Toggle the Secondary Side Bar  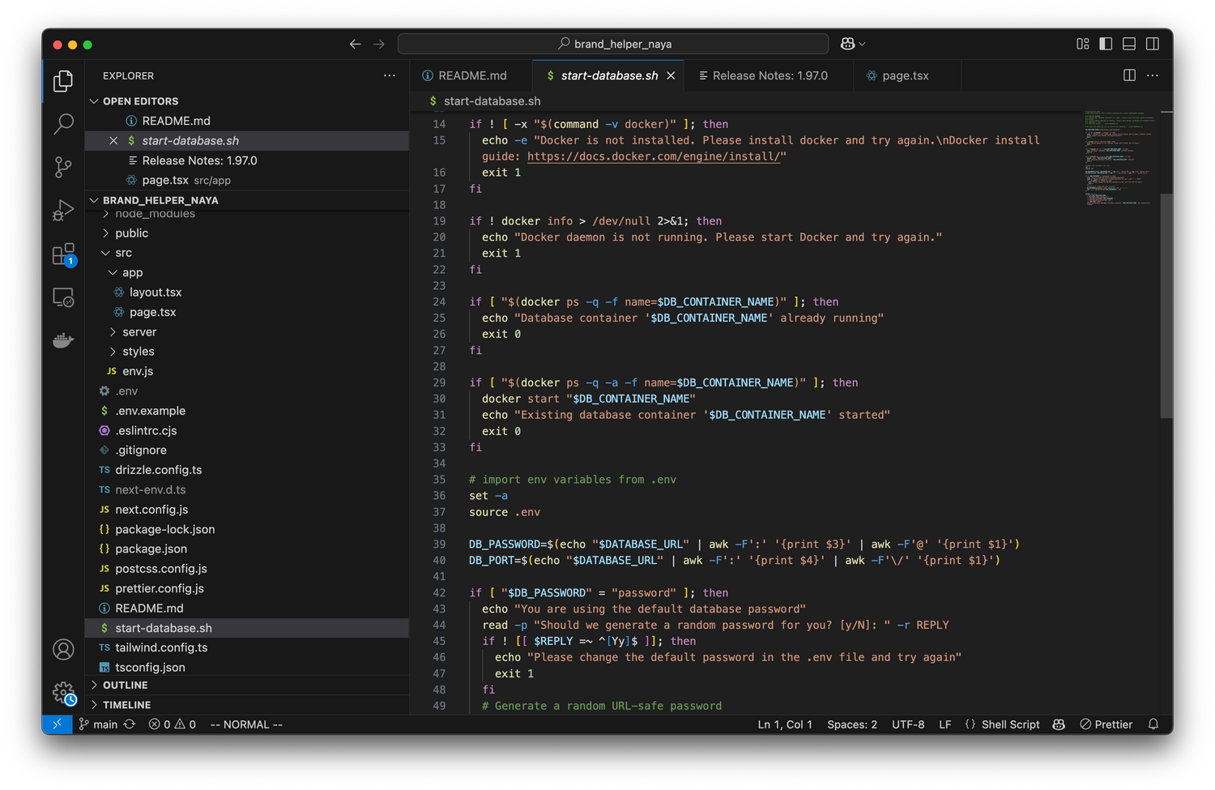pyautogui.click(x=1153, y=44)
